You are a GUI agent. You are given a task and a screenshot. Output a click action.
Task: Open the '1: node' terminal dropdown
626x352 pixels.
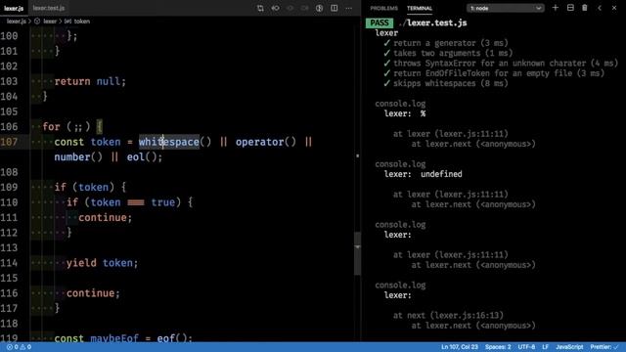coord(506,8)
